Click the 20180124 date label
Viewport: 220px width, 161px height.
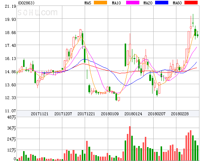133,114
